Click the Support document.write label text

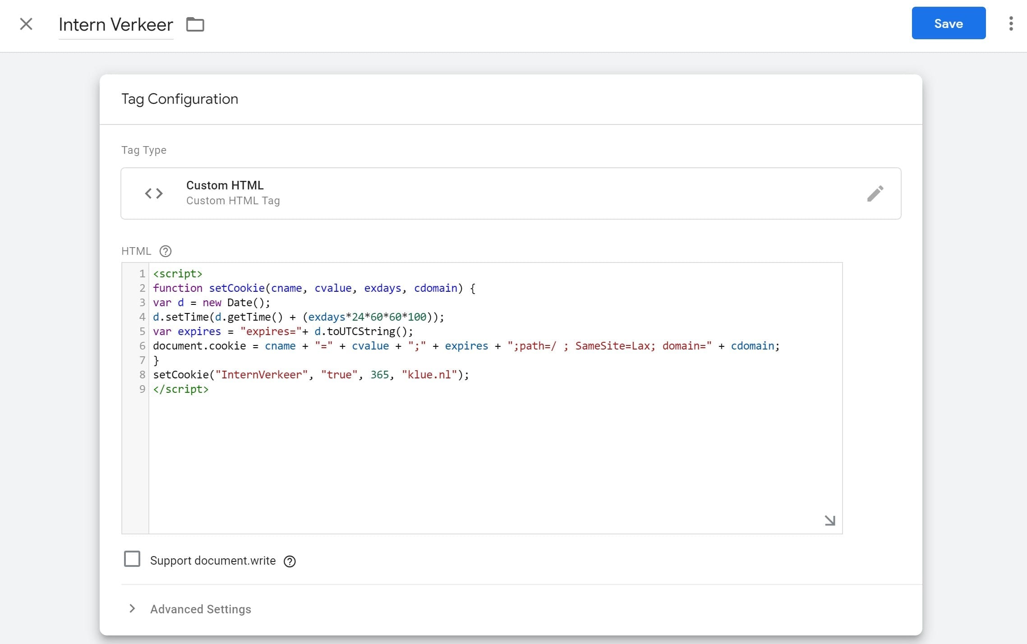click(212, 561)
